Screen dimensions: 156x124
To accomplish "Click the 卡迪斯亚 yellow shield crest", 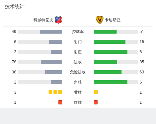I will pyautogui.click(x=100, y=20).
